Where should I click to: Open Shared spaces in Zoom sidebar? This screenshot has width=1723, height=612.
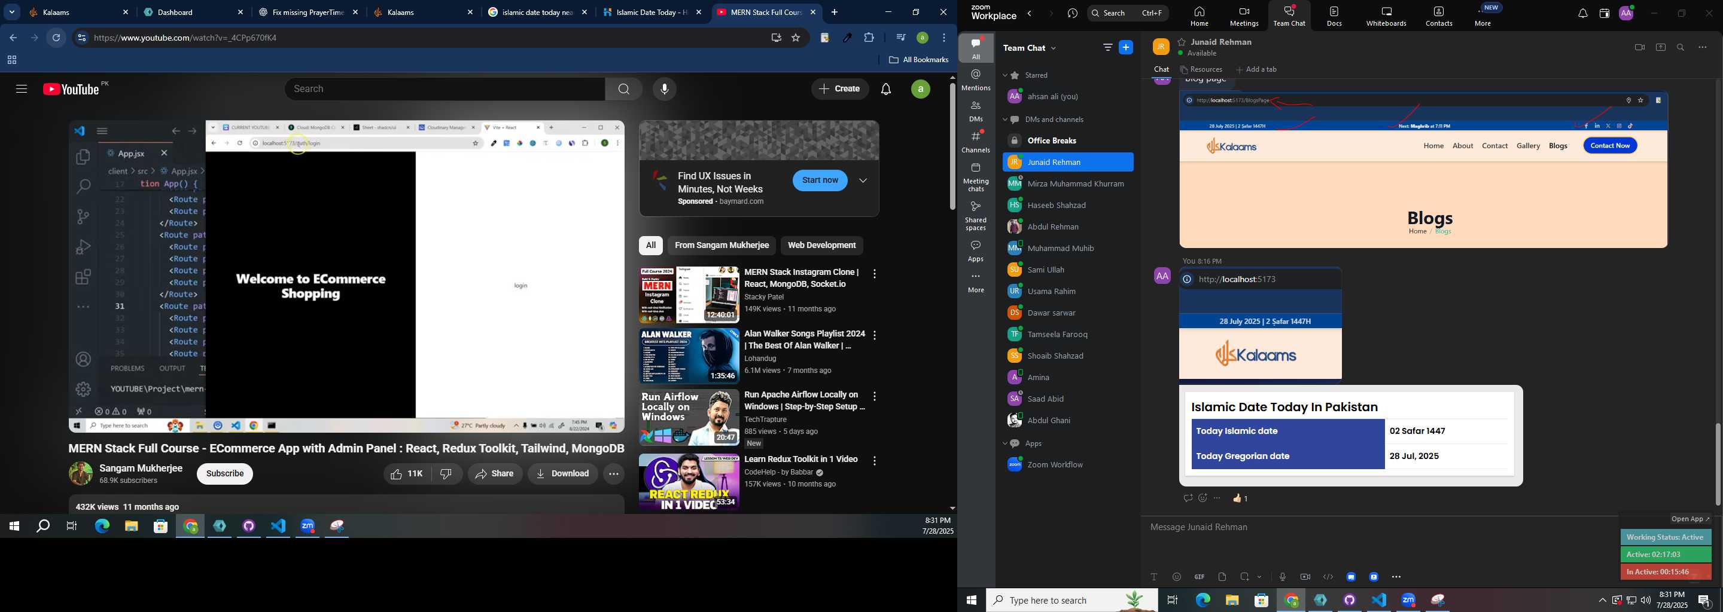[976, 216]
